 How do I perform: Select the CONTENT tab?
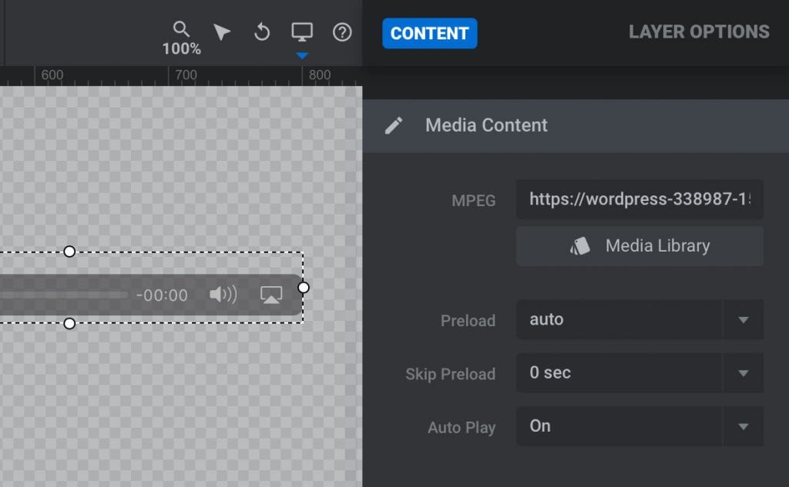point(429,33)
